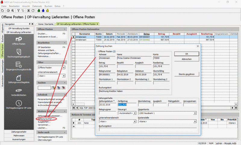Click Zahlung buchen... link
241x145 pixels.
46,119
